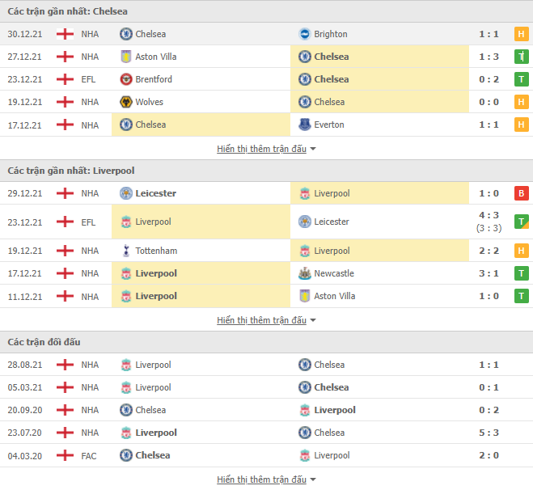Click green T badge for Brentford-Chelsea match
Image resolution: width=533 pixels, height=490 pixels.
tap(521, 79)
